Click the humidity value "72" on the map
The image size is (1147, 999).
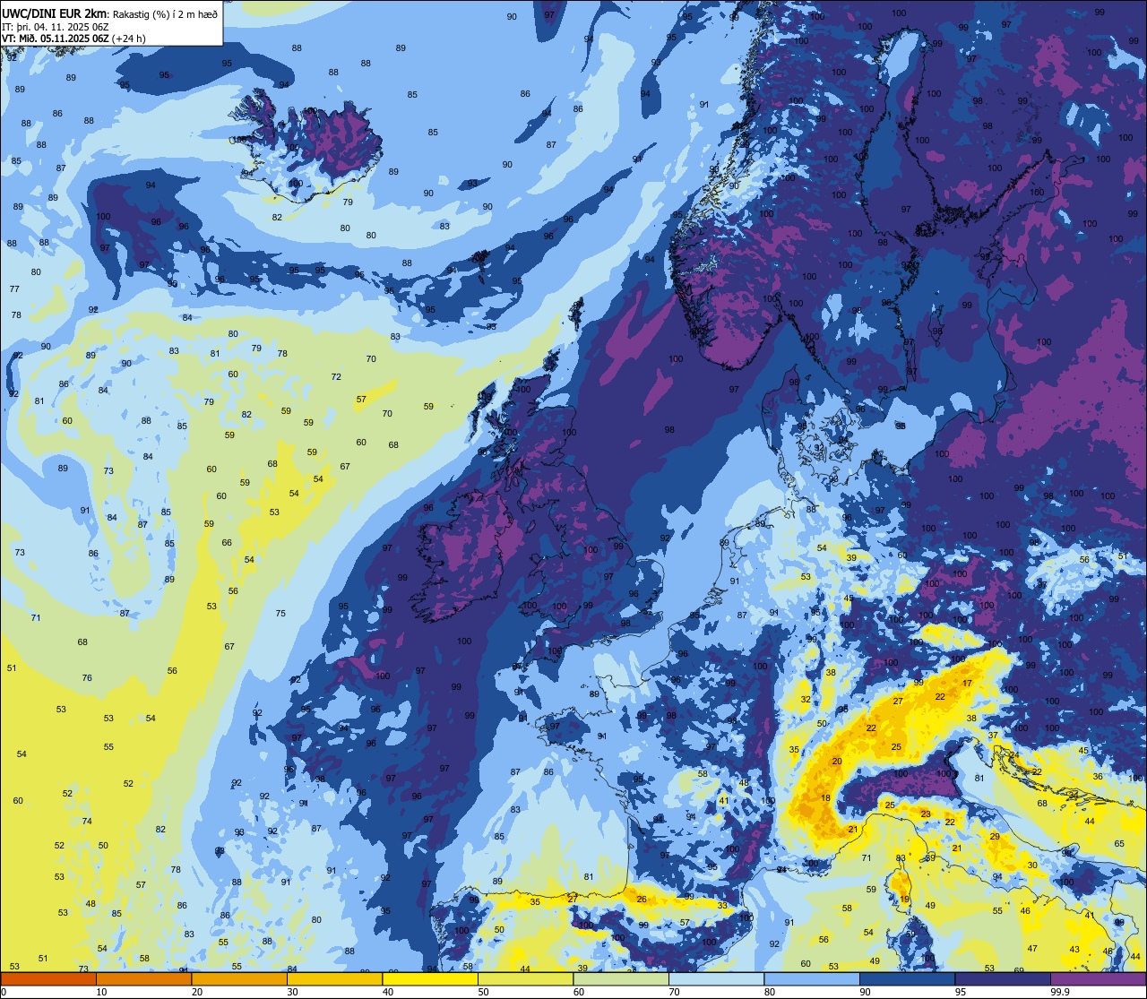(336, 377)
